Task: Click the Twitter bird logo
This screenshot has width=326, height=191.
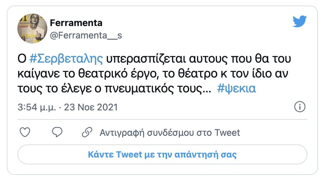Action: 300,21
